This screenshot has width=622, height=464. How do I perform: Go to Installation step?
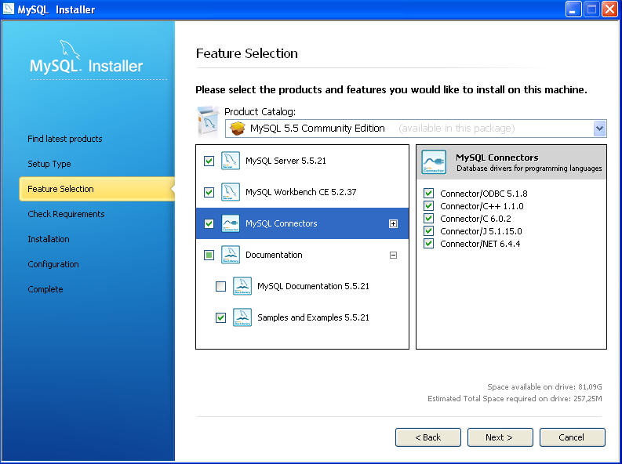pyautogui.click(x=49, y=239)
